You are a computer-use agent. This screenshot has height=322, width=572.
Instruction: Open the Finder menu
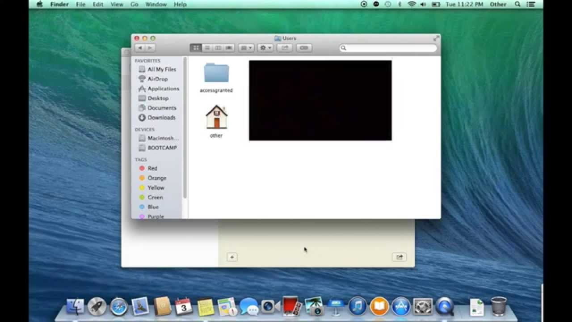pos(59,4)
